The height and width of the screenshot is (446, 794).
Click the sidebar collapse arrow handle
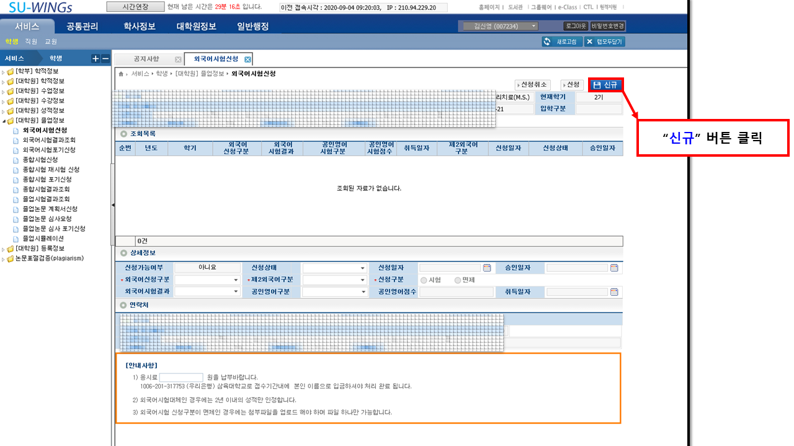point(113,204)
